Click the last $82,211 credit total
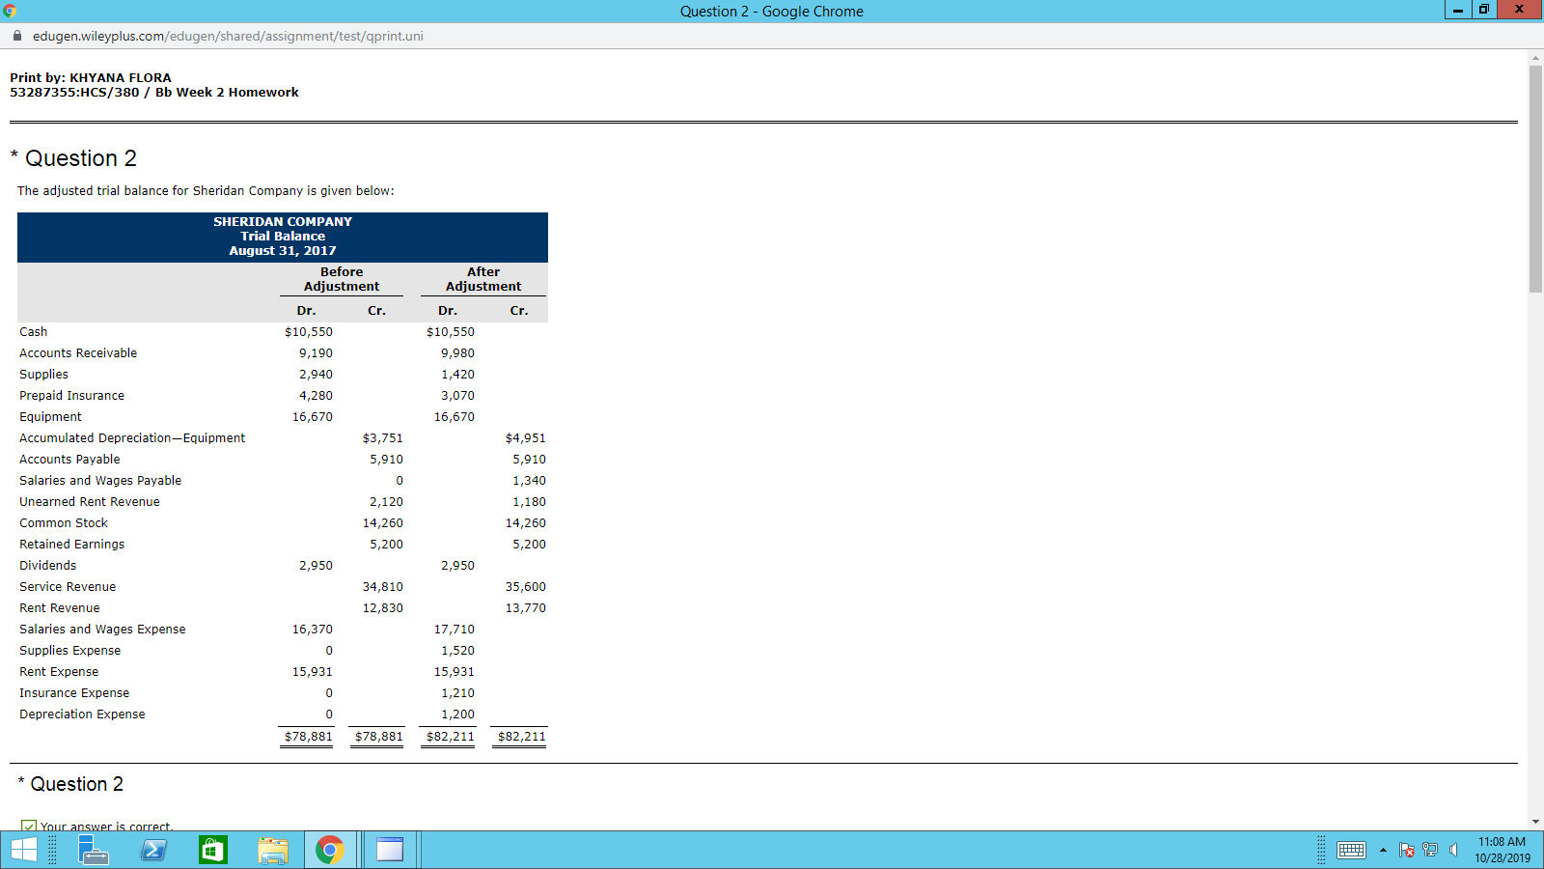The height and width of the screenshot is (869, 1544). tap(522, 737)
